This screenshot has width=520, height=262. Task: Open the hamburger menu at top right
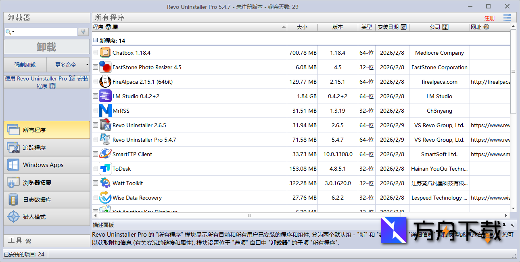pyautogui.click(x=507, y=18)
